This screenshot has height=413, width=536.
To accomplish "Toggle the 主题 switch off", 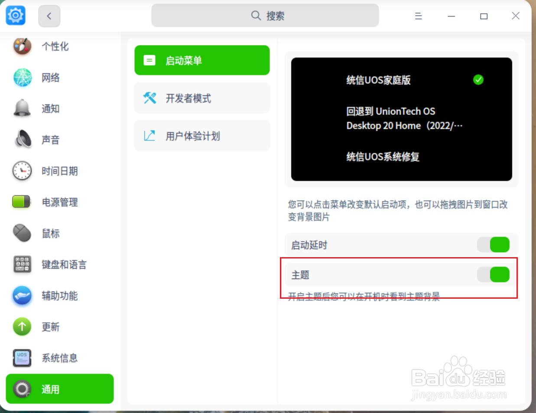I will pyautogui.click(x=493, y=274).
